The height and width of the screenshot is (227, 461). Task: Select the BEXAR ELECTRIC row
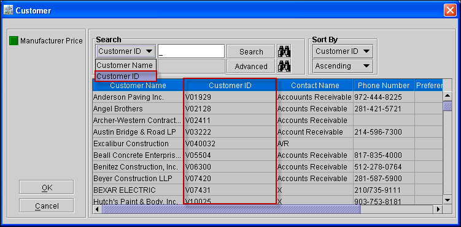pyautogui.click(x=268, y=190)
